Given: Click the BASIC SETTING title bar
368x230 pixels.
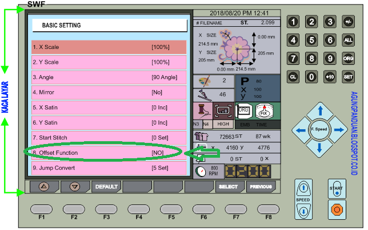Looking at the screenshot, I should point(110,25).
